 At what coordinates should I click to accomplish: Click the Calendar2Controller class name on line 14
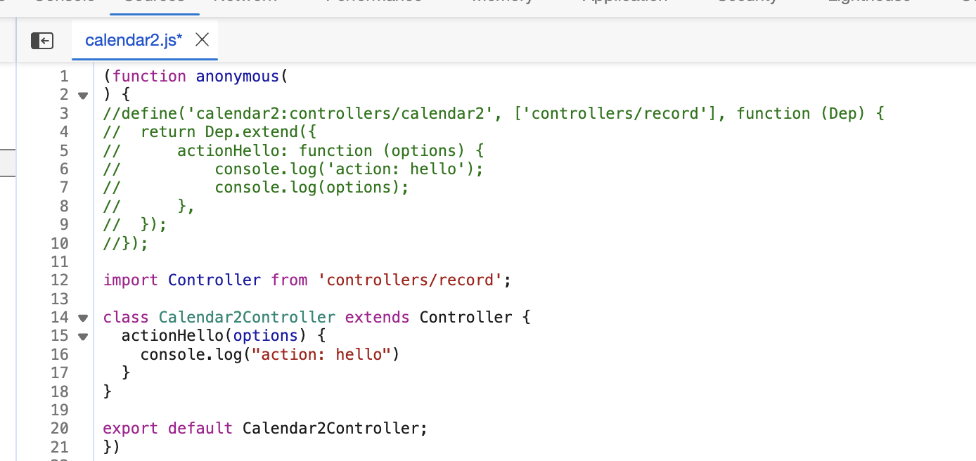pos(247,317)
